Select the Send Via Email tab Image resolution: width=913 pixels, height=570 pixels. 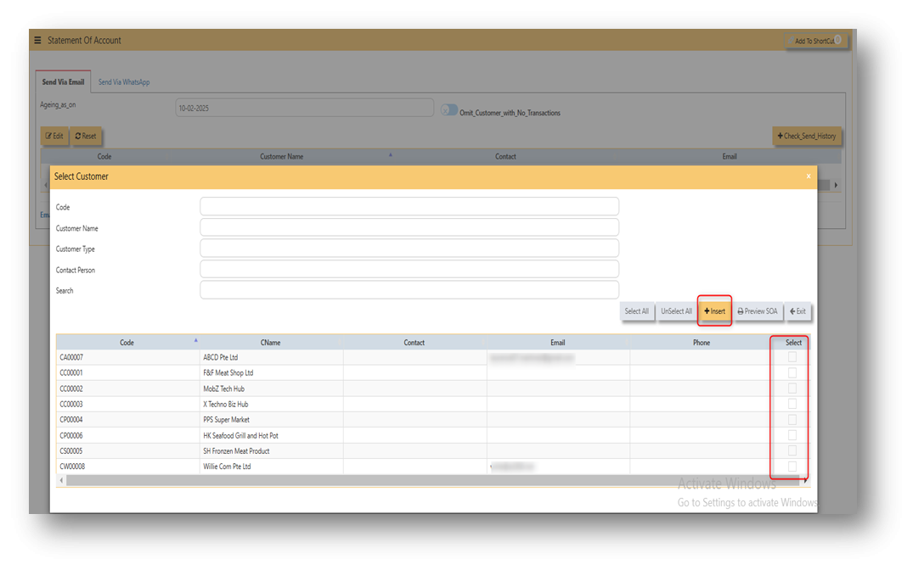(63, 82)
